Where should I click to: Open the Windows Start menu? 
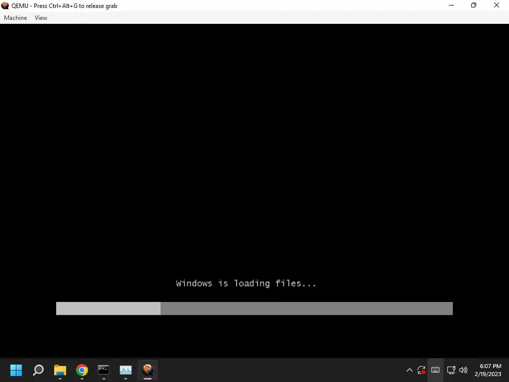coord(16,370)
